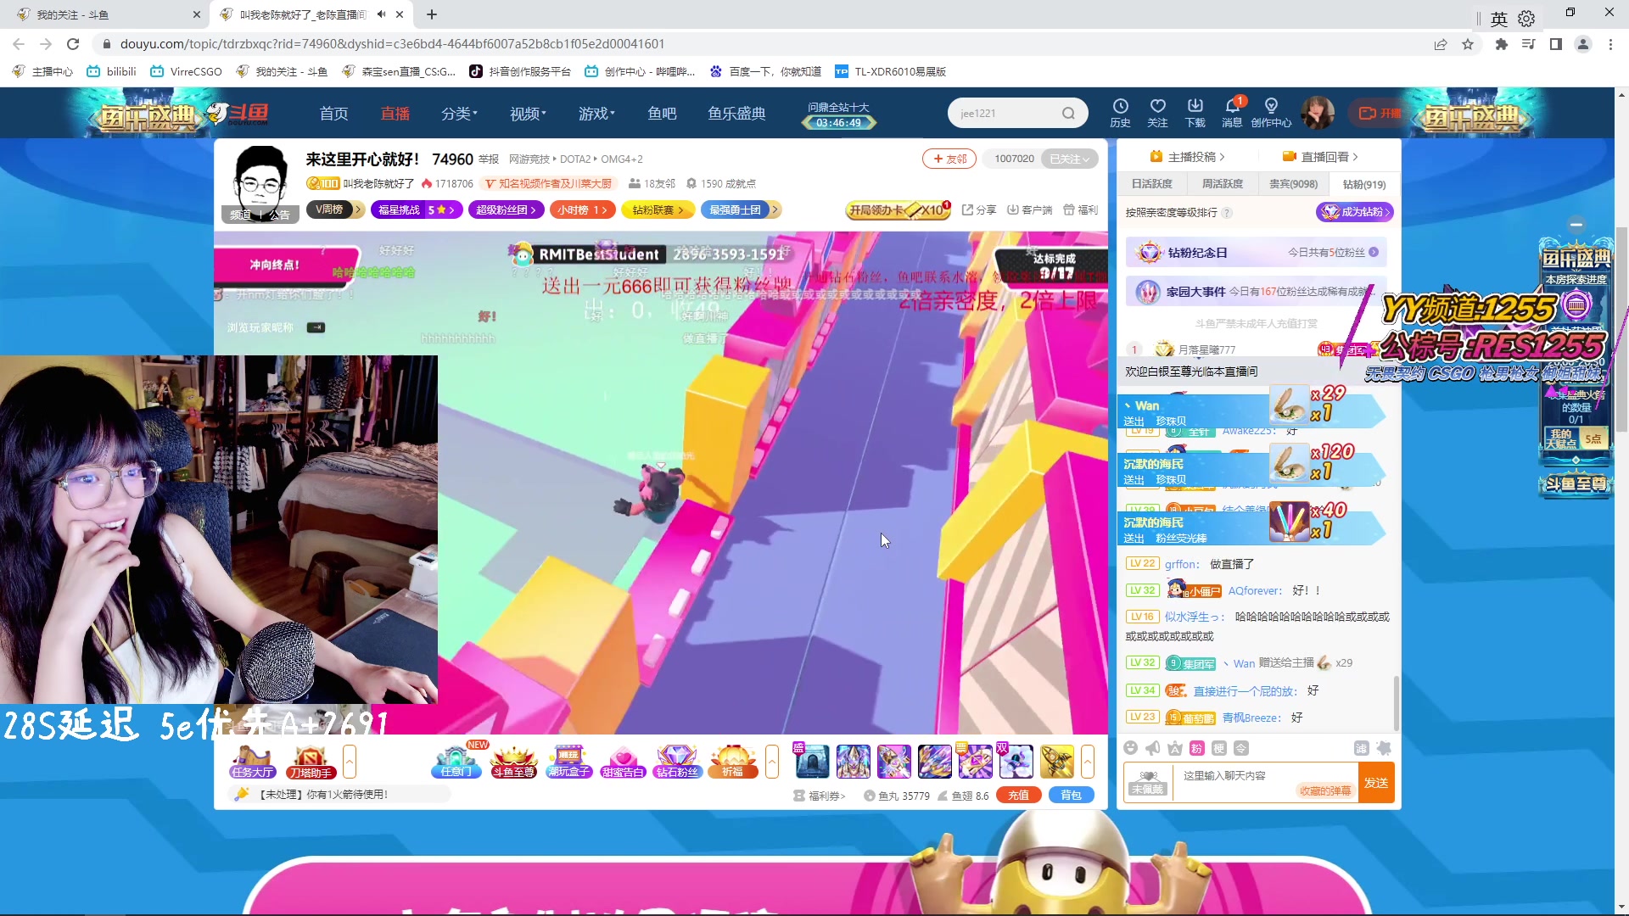Expand the 视频 video dropdown
Viewport: 1629px width, 916px height.
(528, 114)
